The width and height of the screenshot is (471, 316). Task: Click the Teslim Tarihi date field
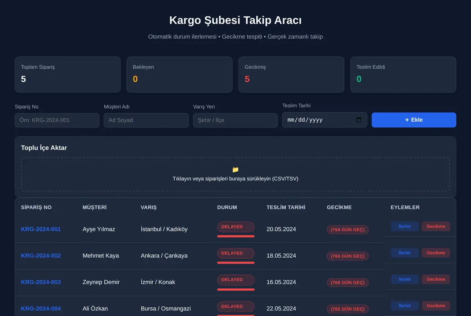click(325, 120)
